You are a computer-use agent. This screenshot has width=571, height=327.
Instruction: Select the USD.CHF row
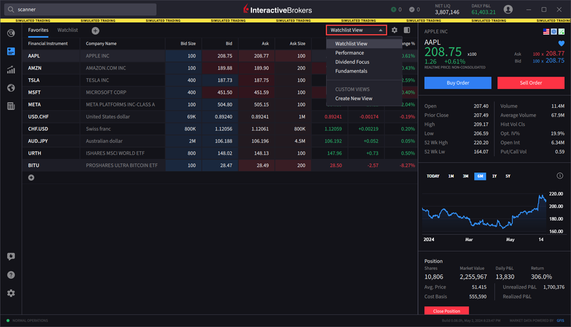[220, 117]
